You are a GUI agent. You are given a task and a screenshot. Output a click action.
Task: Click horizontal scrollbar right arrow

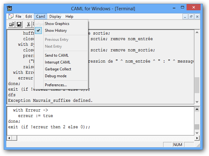(x=197, y=138)
